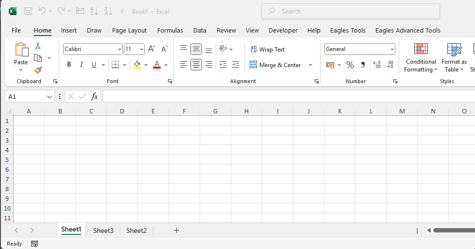The width and height of the screenshot is (475, 249).
Task: Switch to the Formulas tab
Action: 170,30
